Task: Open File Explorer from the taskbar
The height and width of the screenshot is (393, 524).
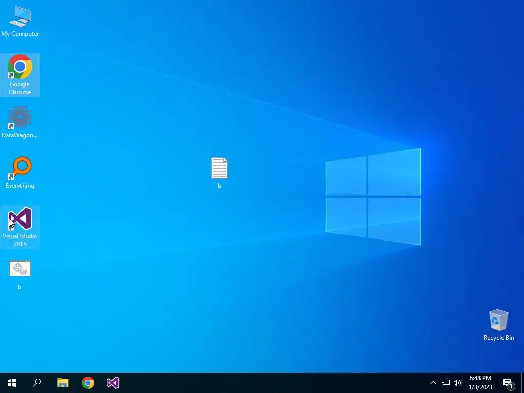Action: tap(62, 383)
